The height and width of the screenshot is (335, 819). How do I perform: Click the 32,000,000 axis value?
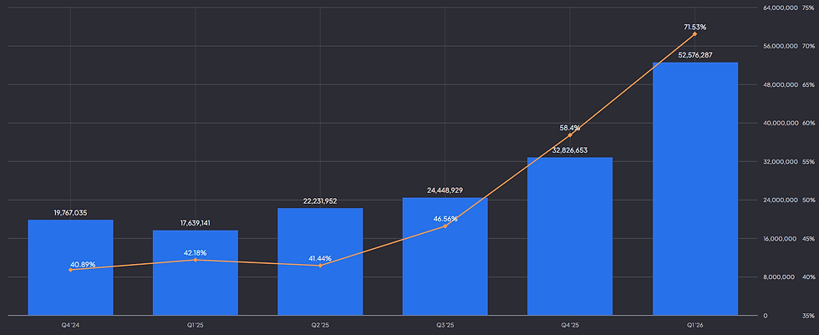pyautogui.click(x=780, y=162)
